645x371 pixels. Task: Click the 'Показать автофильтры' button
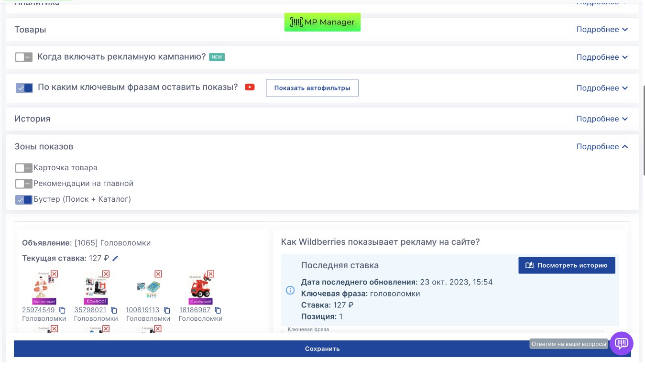coord(312,88)
